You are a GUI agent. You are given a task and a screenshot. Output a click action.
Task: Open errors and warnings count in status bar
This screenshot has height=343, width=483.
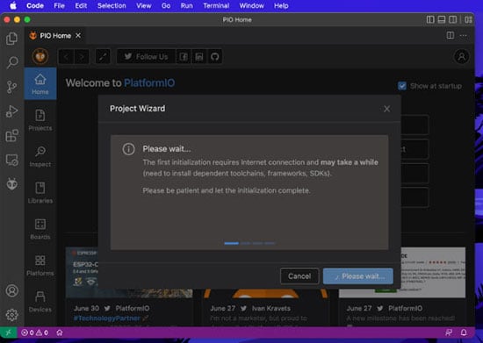coord(34,332)
